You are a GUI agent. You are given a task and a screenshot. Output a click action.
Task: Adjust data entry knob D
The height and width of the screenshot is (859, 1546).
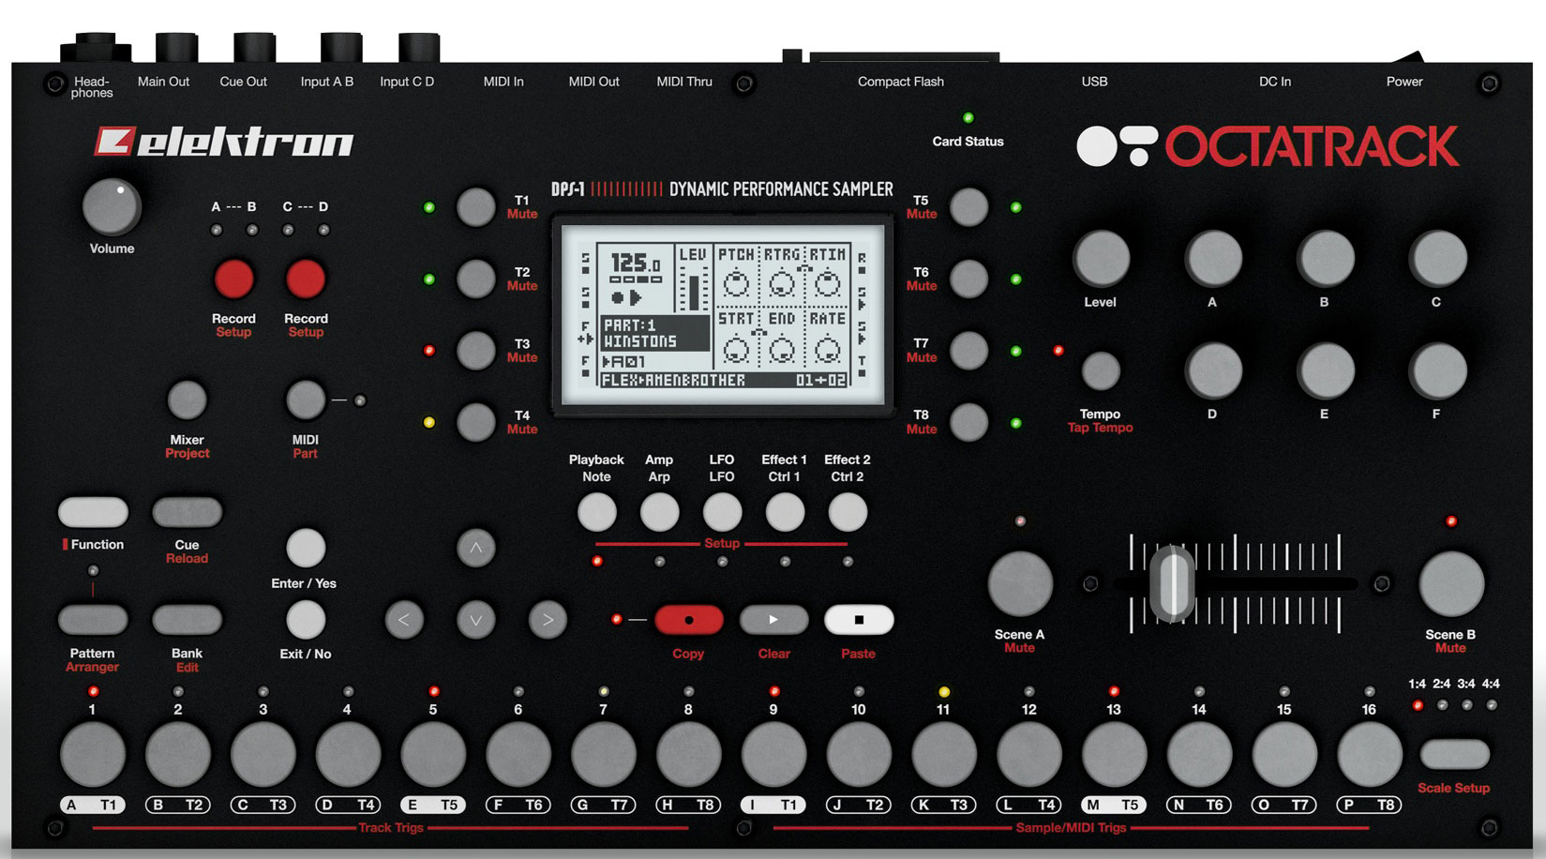click(1213, 370)
